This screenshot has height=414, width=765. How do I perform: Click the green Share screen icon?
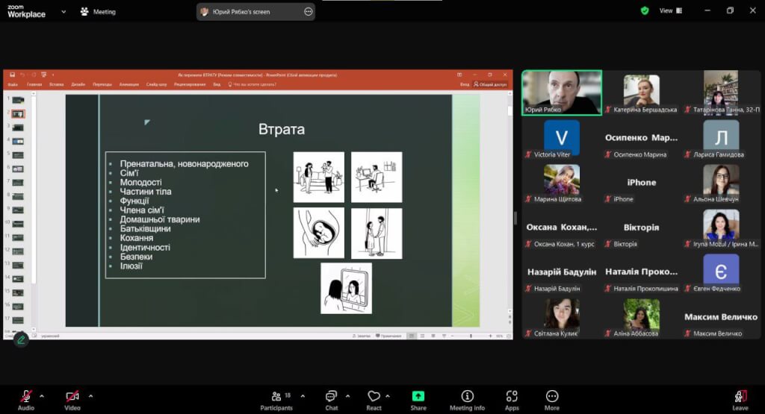click(x=418, y=398)
